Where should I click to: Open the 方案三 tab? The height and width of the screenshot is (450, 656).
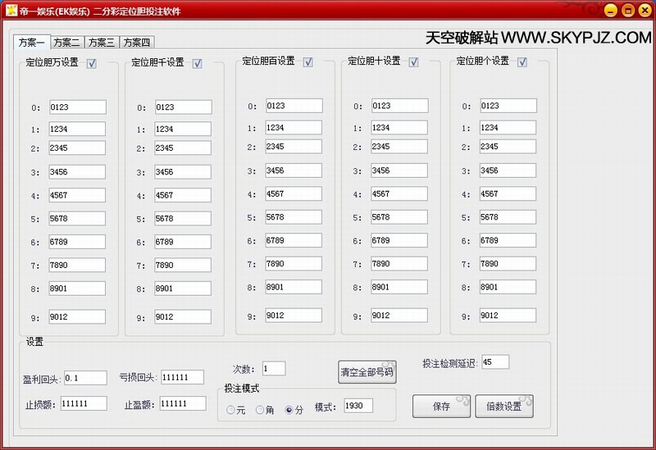[102, 43]
